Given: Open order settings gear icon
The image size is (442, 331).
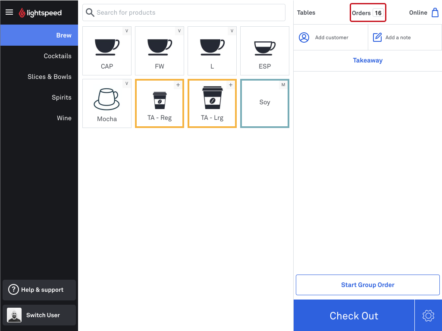Looking at the screenshot, I should coord(428,315).
